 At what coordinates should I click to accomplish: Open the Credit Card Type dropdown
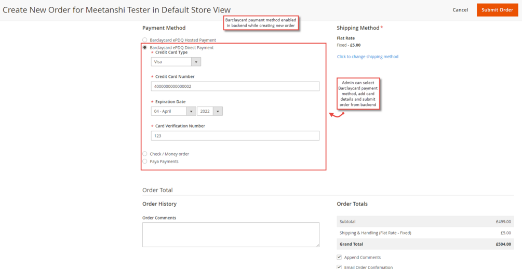point(176,62)
